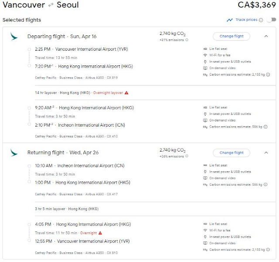Open the info icon for the CX 819 2,155 kg estimate
The width and height of the screenshot is (279, 262).
tap(268, 75)
